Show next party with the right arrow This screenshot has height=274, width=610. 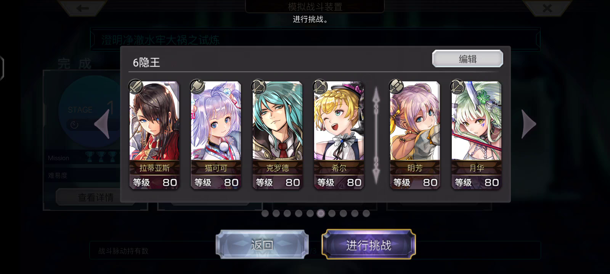529,124
